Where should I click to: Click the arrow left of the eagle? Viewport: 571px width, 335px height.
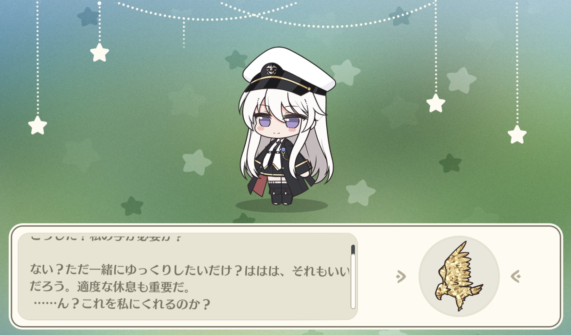click(401, 276)
